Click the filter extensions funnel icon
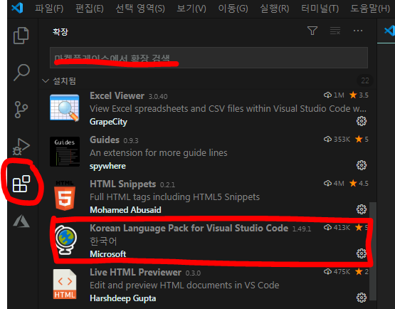The width and height of the screenshot is (395, 309). (x=312, y=31)
